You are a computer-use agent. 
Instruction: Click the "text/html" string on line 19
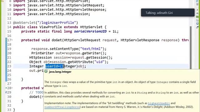point(91,49)
